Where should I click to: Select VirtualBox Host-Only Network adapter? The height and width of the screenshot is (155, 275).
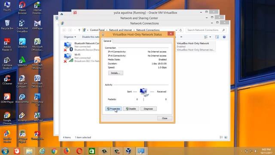coord(196,46)
